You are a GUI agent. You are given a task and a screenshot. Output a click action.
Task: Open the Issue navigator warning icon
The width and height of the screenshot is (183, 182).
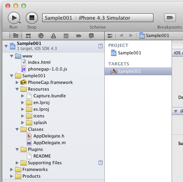click(x=54, y=36)
